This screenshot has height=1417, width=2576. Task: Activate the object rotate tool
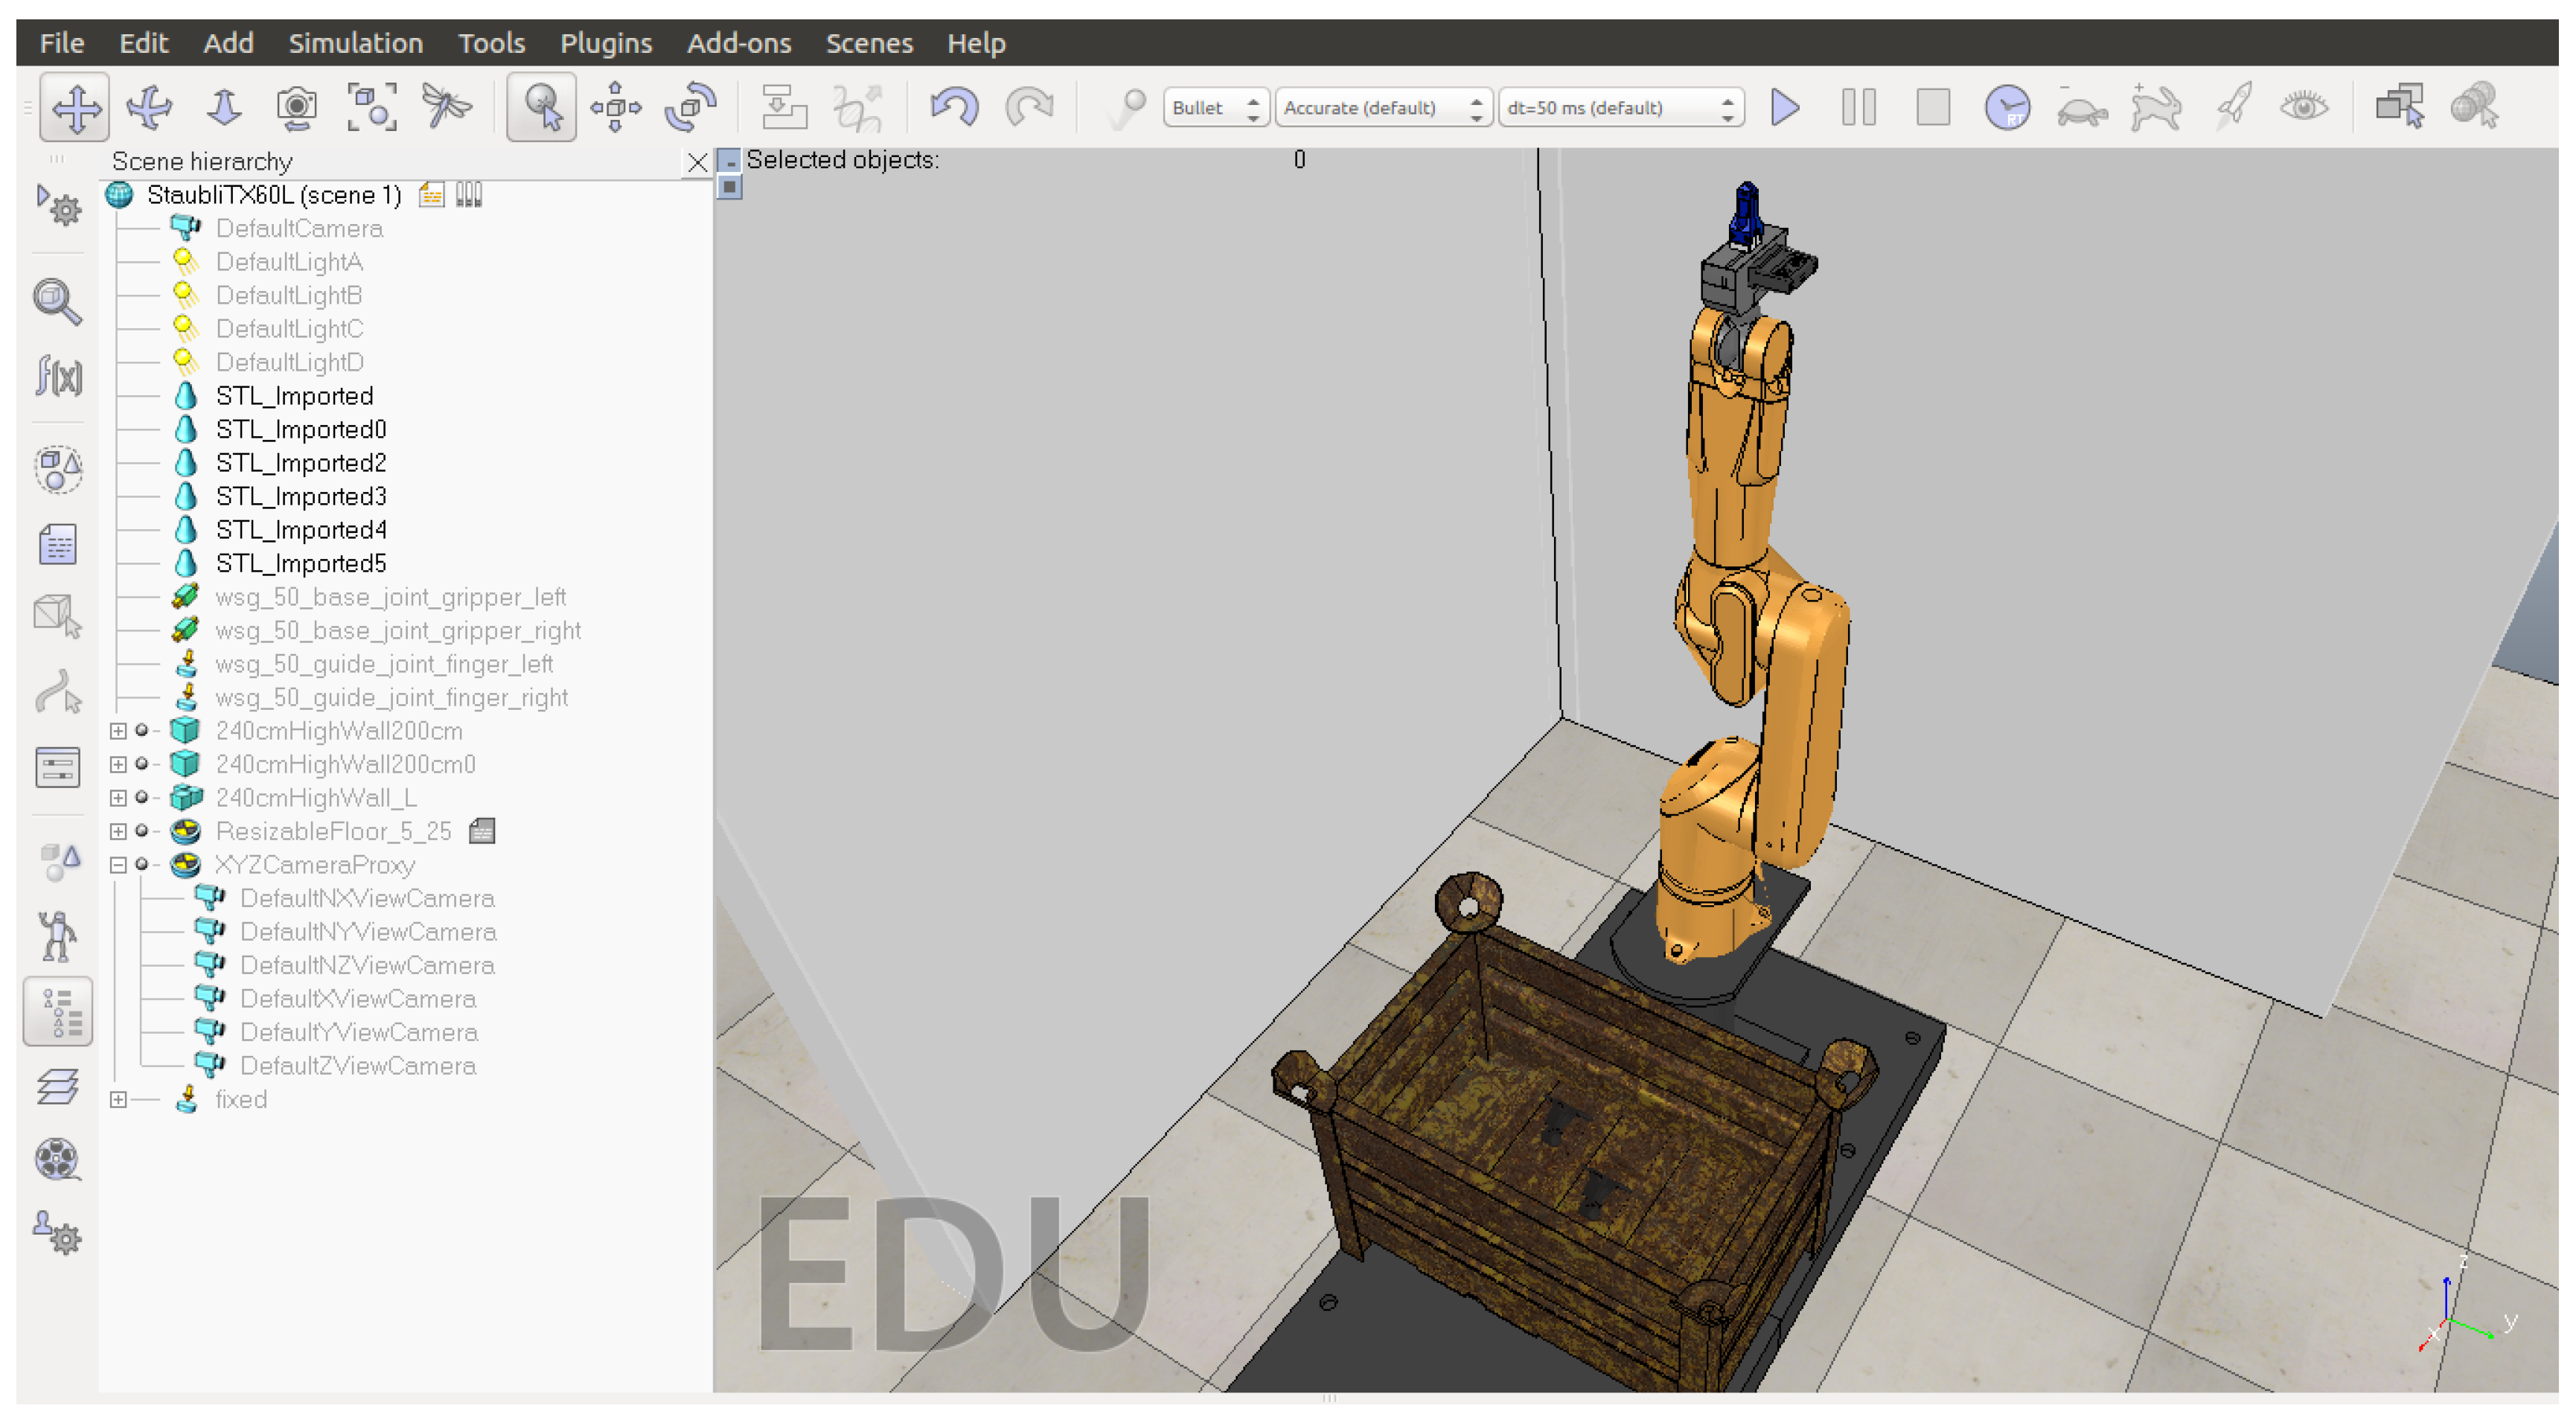click(x=690, y=107)
